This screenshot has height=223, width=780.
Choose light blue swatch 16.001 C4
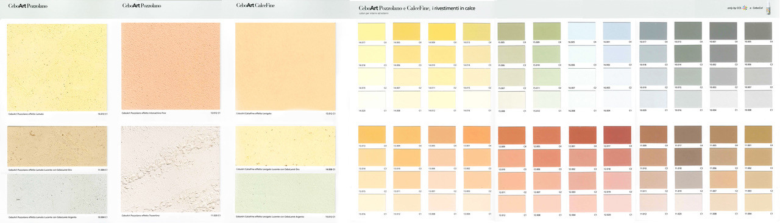click(x=617, y=32)
